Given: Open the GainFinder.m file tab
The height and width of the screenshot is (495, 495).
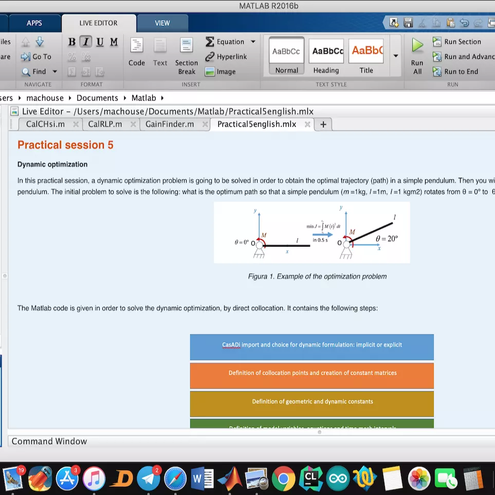Looking at the screenshot, I should pos(170,124).
